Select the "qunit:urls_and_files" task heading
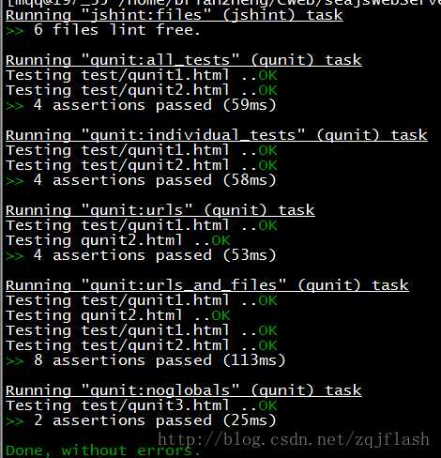 [x=207, y=285]
